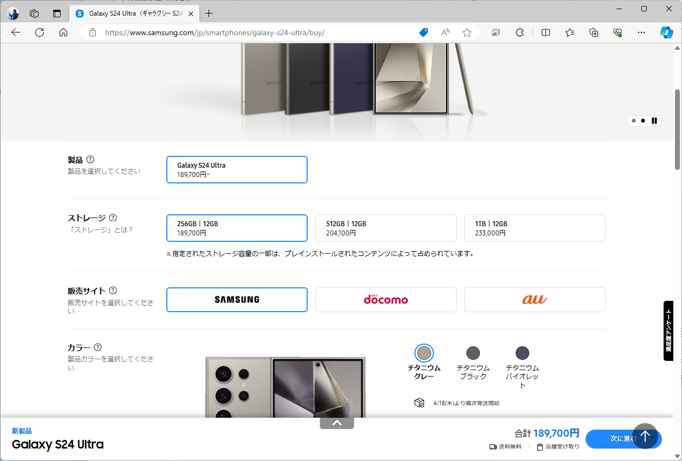
Task: Open favorites list icon
Action: (570, 32)
